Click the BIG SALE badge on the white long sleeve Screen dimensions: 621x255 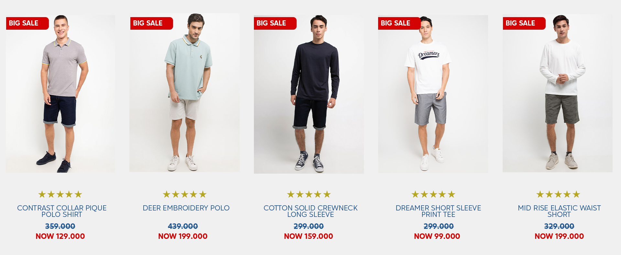524,23
